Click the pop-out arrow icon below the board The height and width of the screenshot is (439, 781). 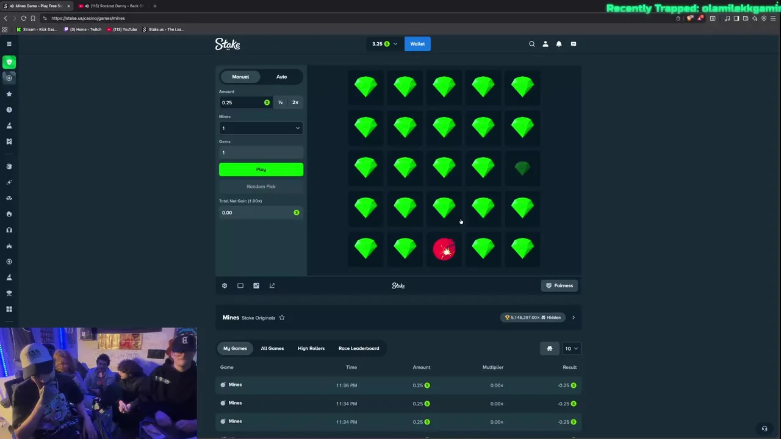coord(272,285)
